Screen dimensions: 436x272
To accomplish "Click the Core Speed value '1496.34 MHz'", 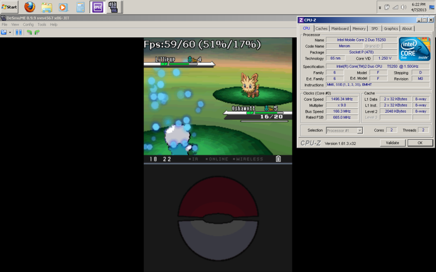I will click(x=342, y=99).
